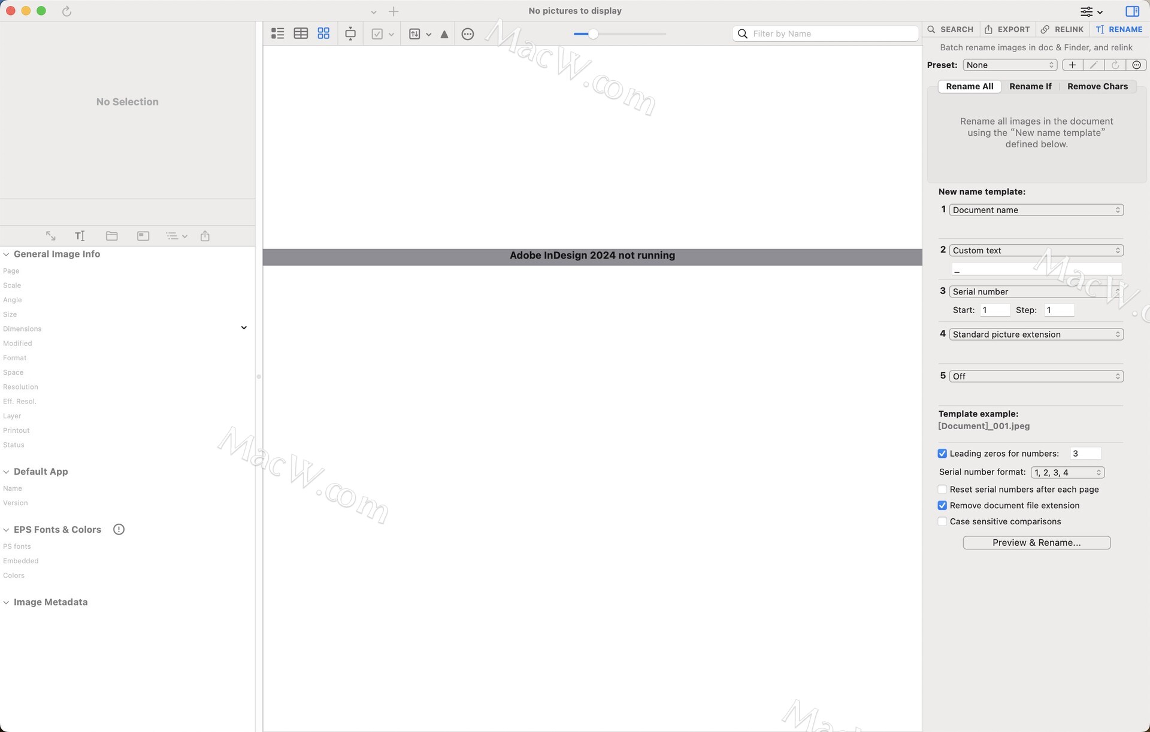Open Standard picture extension dropdown
The image size is (1150, 732).
tap(1036, 335)
